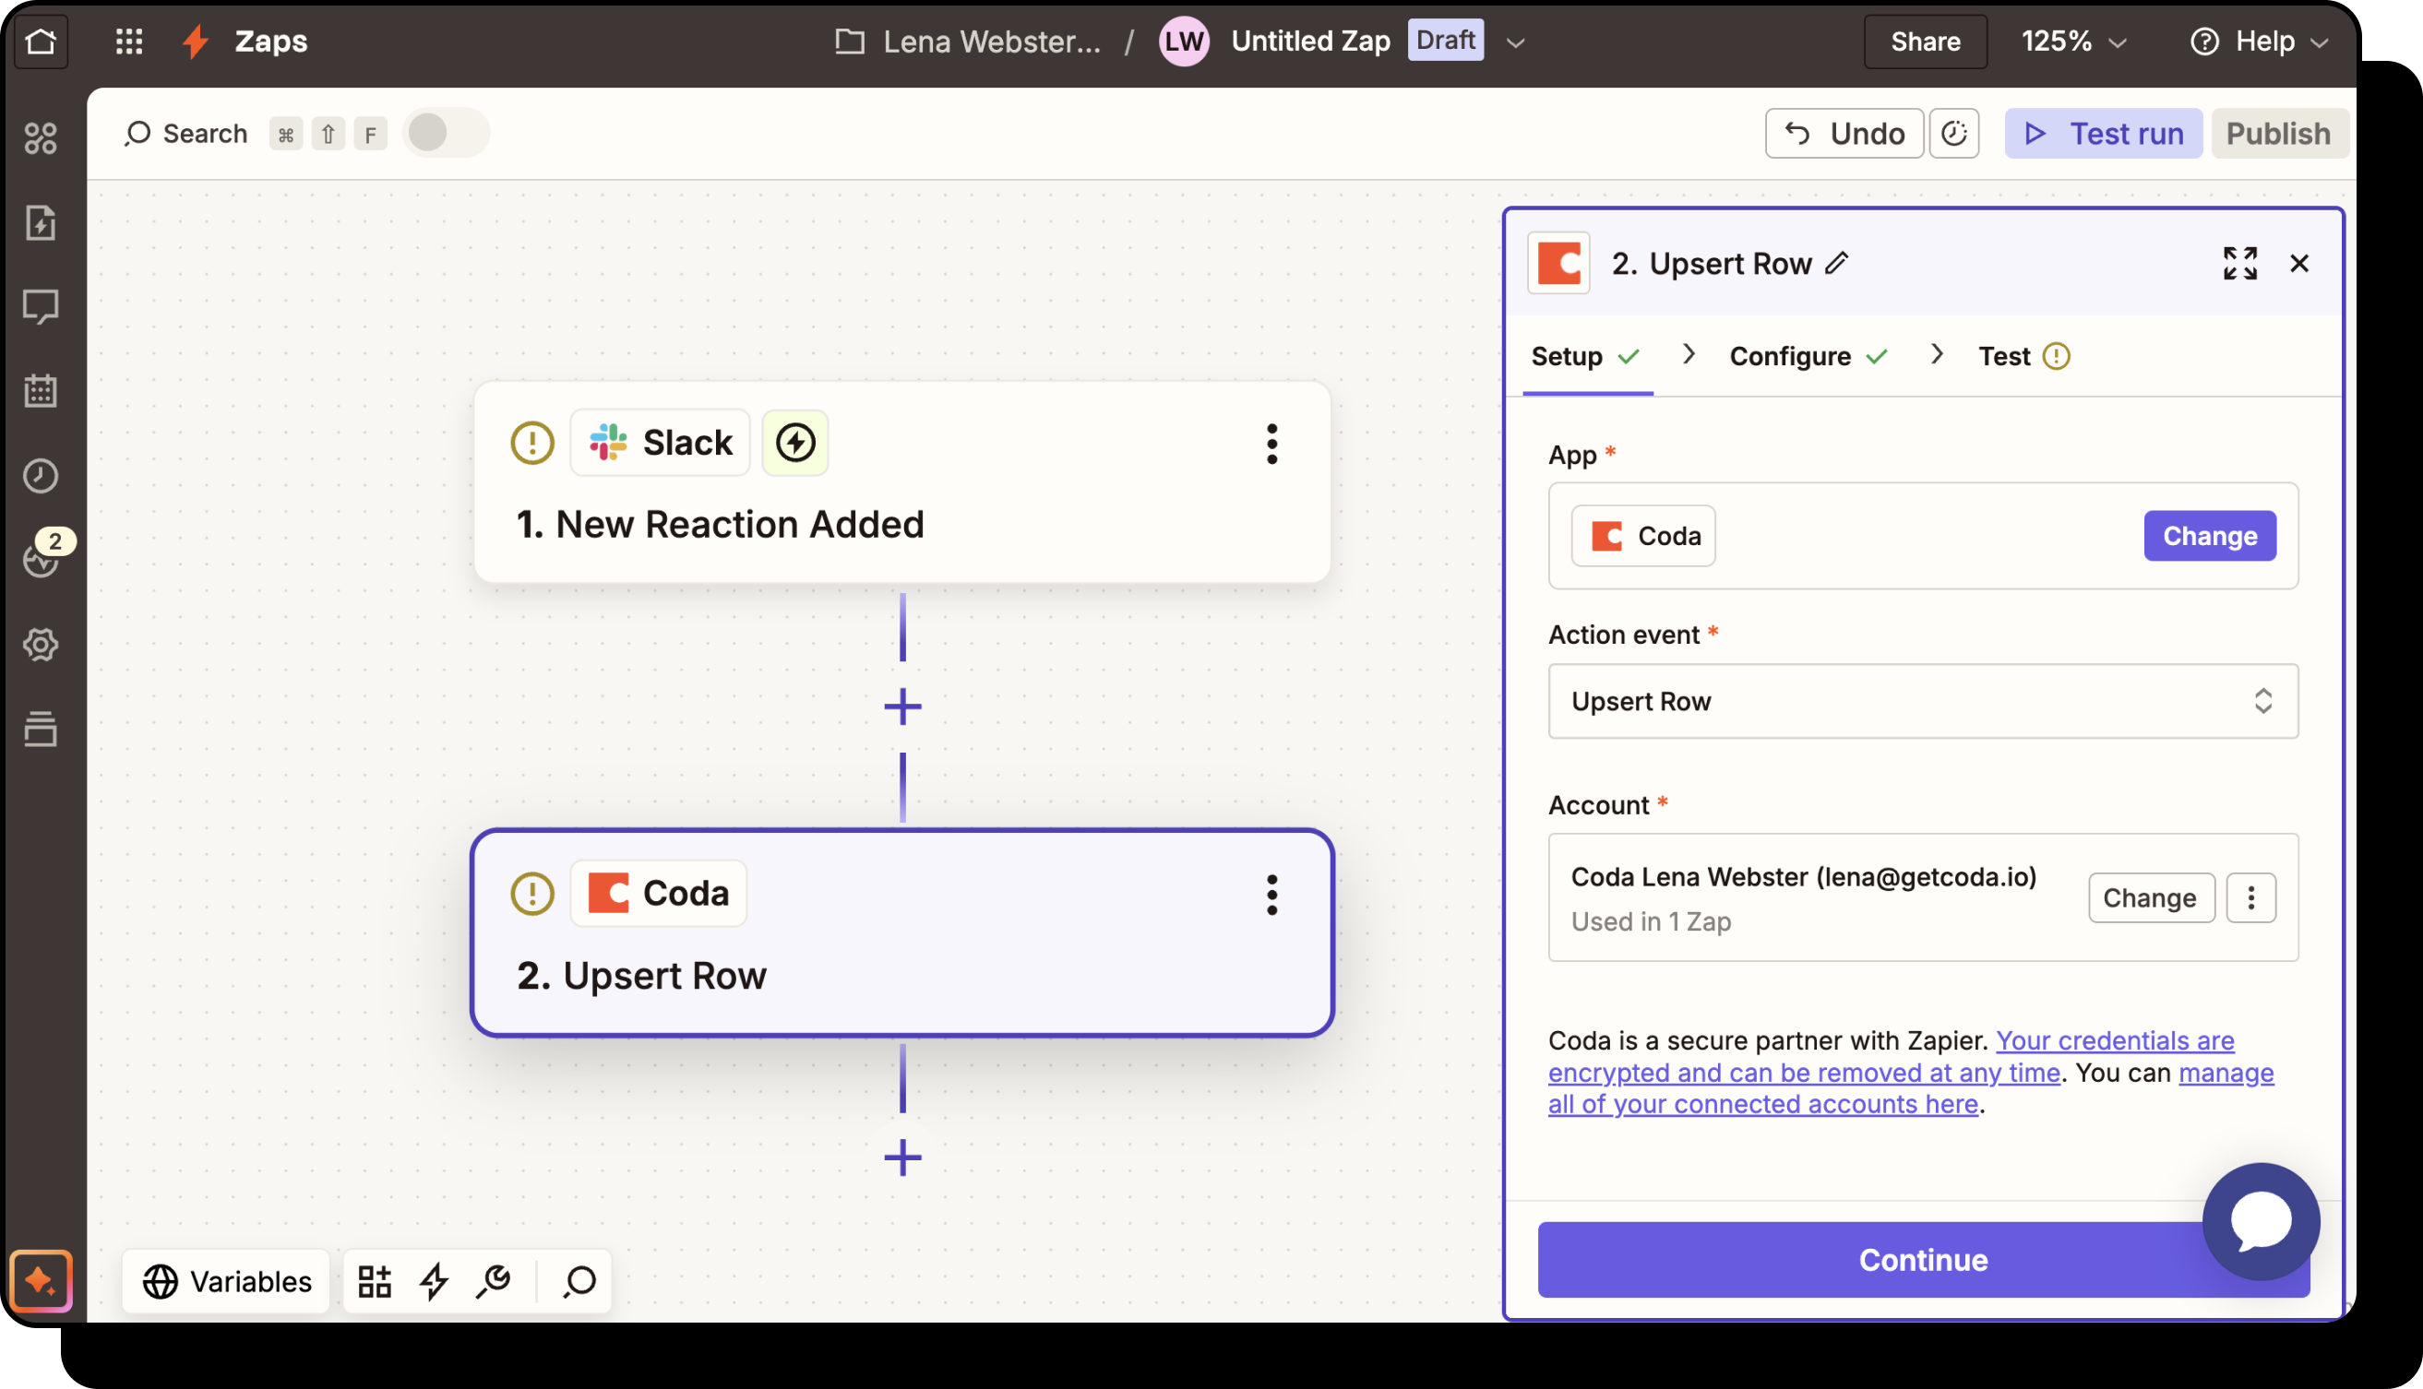The image size is (2423, 1389).
Task: Open the calendar icon in left sidebar
Action: (40, 390)
